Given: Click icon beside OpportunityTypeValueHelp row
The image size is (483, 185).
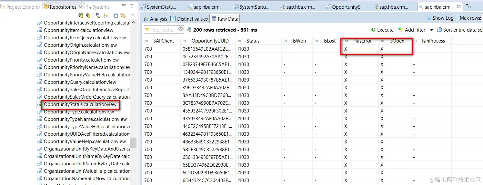Looking at the screenshot, I should [40, 126].
